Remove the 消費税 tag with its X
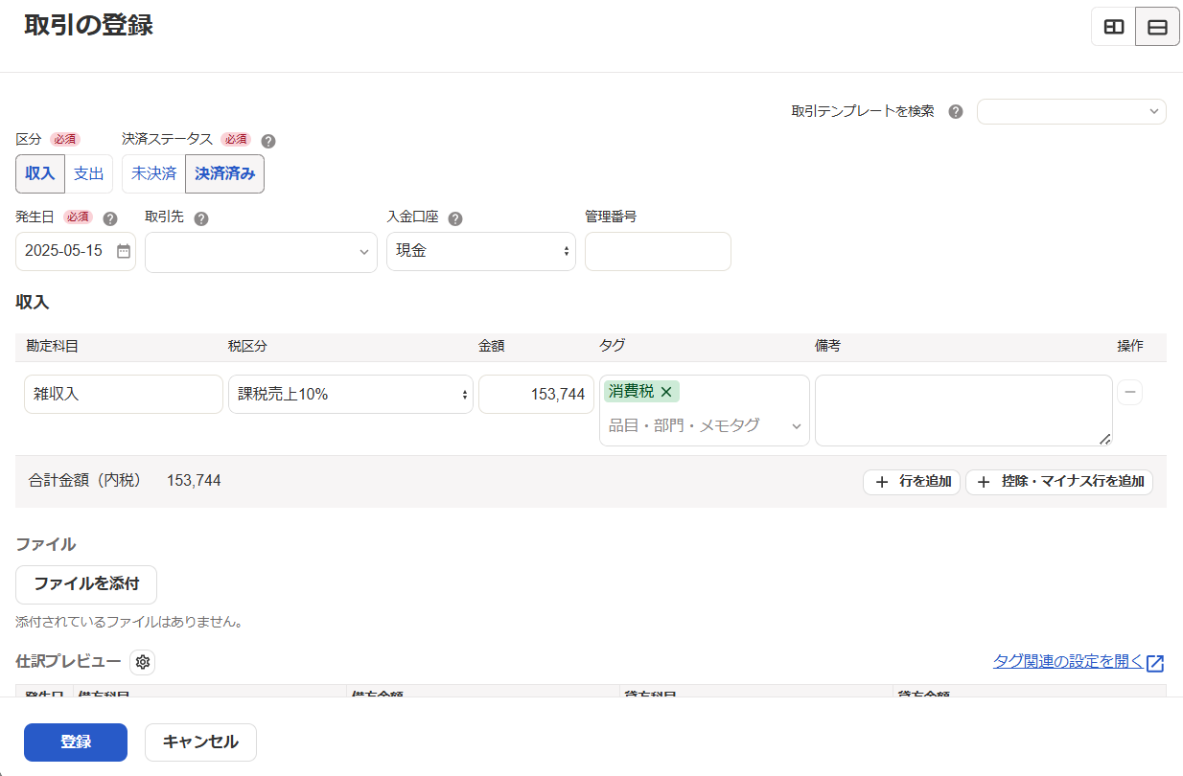 tap(666, 391)
